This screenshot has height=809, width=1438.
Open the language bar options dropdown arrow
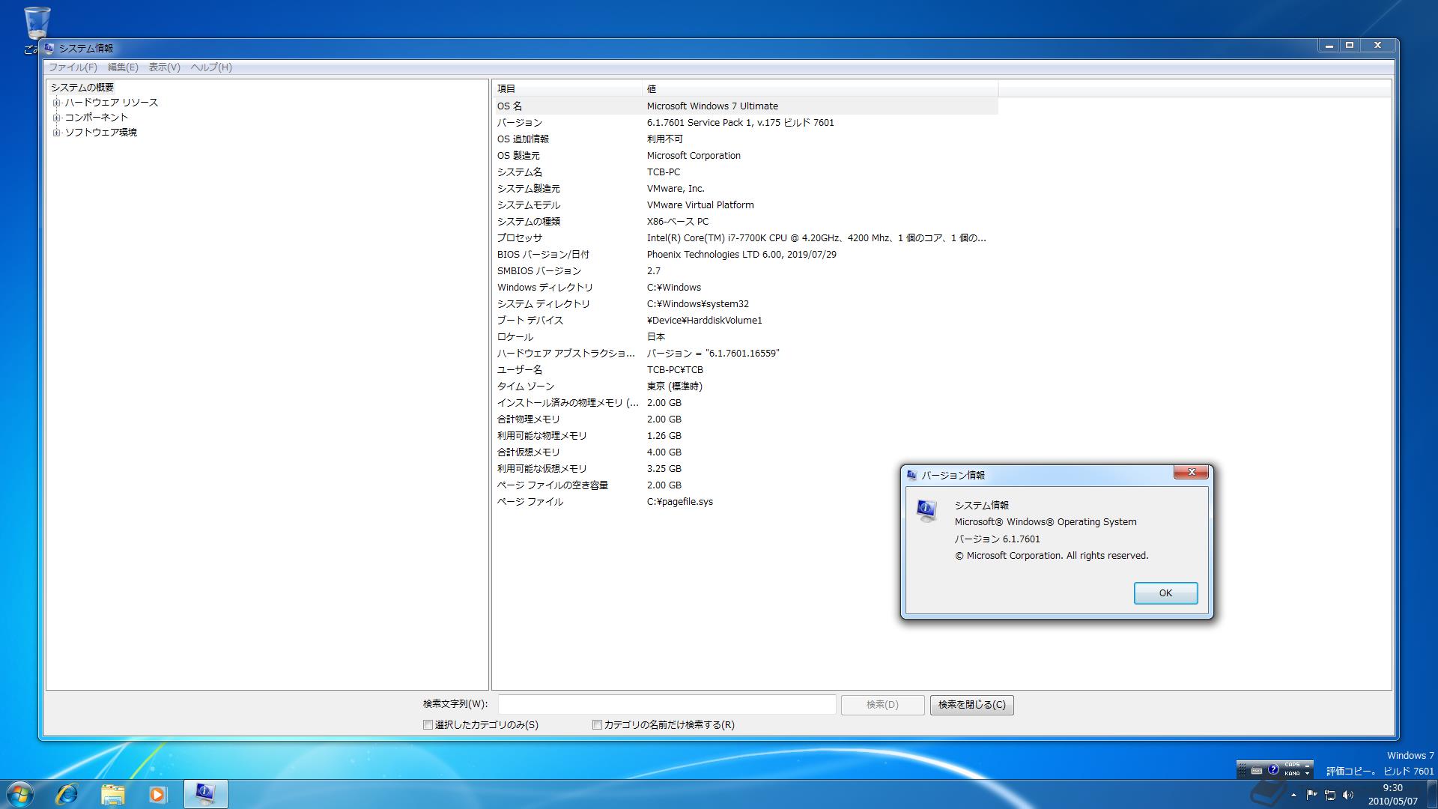(x=1308, y=773)
